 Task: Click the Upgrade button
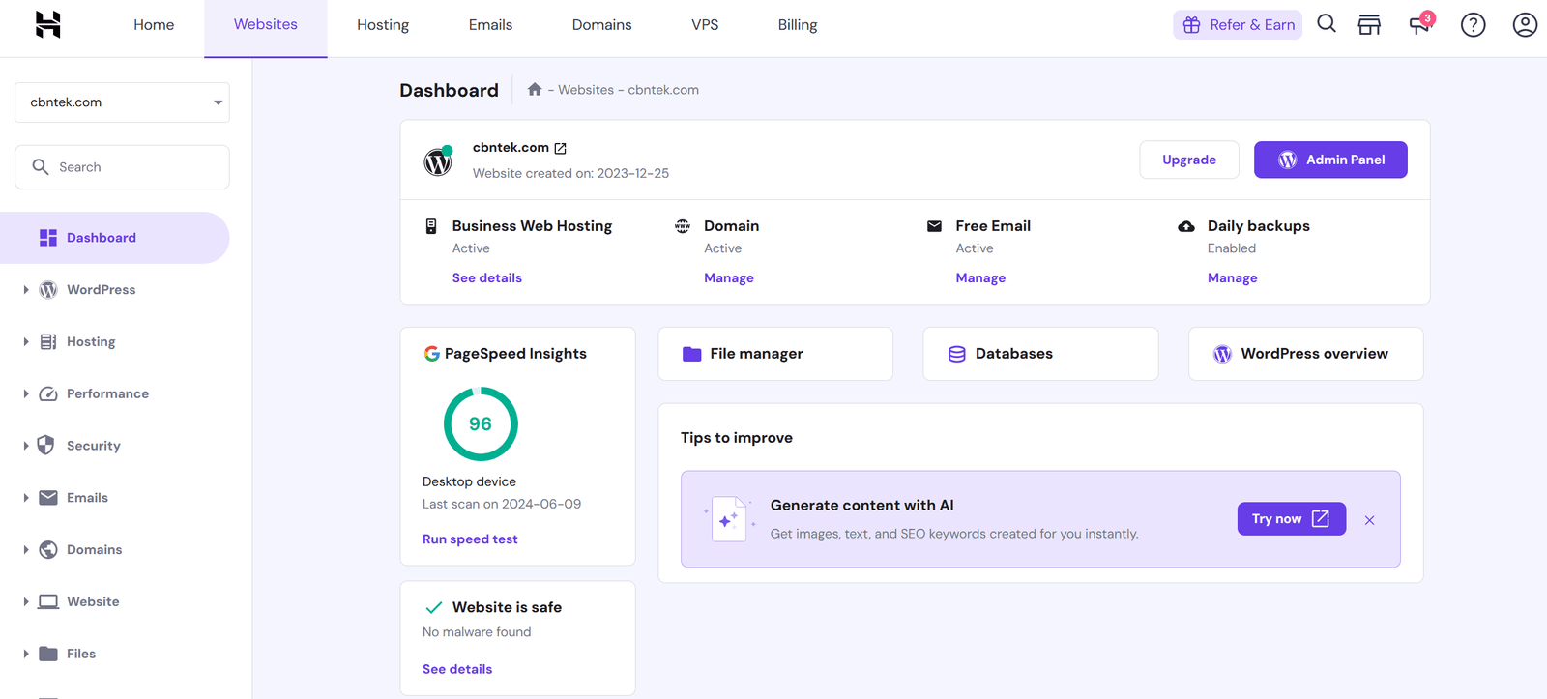click(x=1189, y=160)
